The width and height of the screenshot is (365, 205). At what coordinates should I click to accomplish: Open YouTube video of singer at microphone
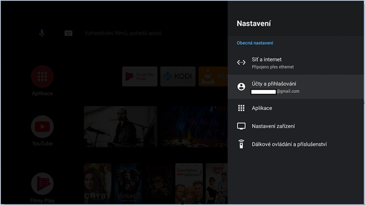(x=120, y=127)
